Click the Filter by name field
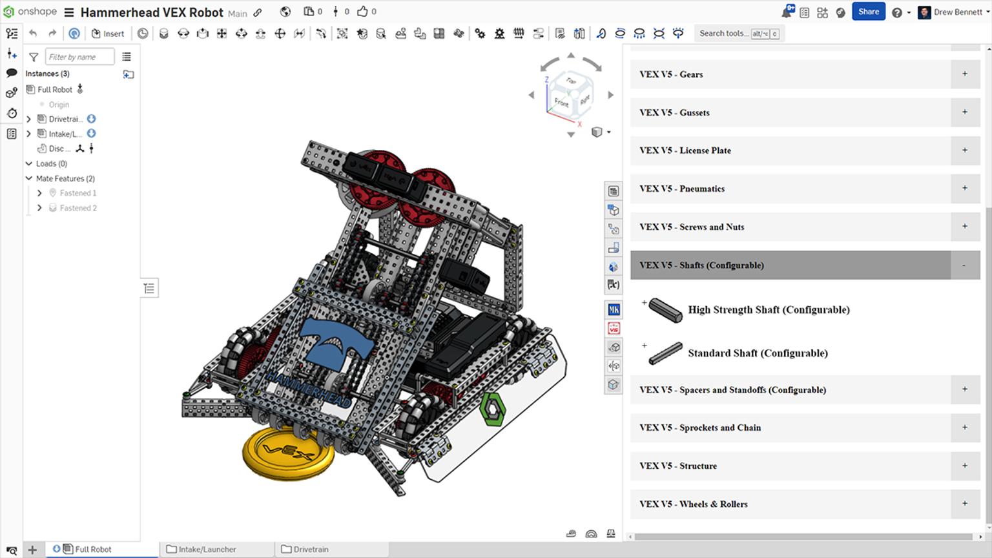 click(x=79, y=56)
